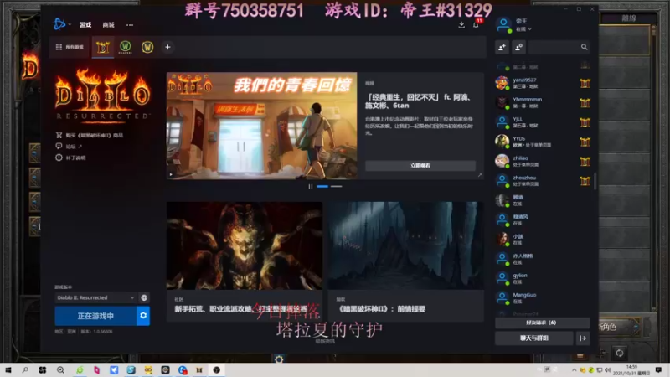The image size is (670, 377).
Task: Open Battle.net icon in taskbar
Action: (x=183, y=370)
